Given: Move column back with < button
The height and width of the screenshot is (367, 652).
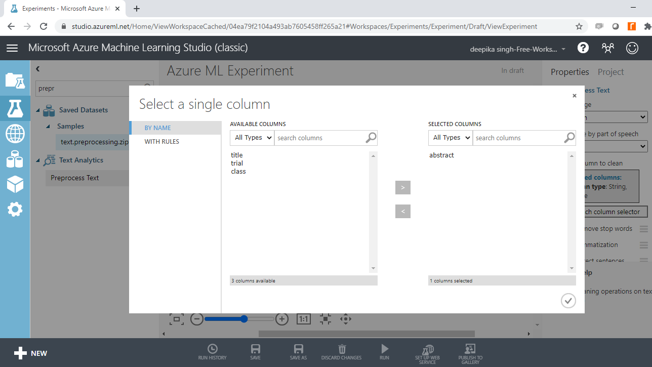Looking at the screenshot, I should click(403, 211).
